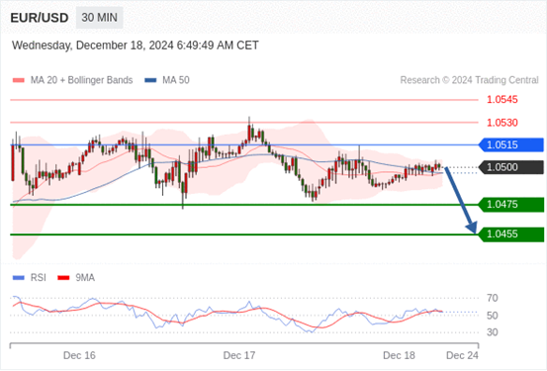This screenshot has height=371, width=547.
Task: Click the red 9MA color swatch
Action: coord(63,278)
